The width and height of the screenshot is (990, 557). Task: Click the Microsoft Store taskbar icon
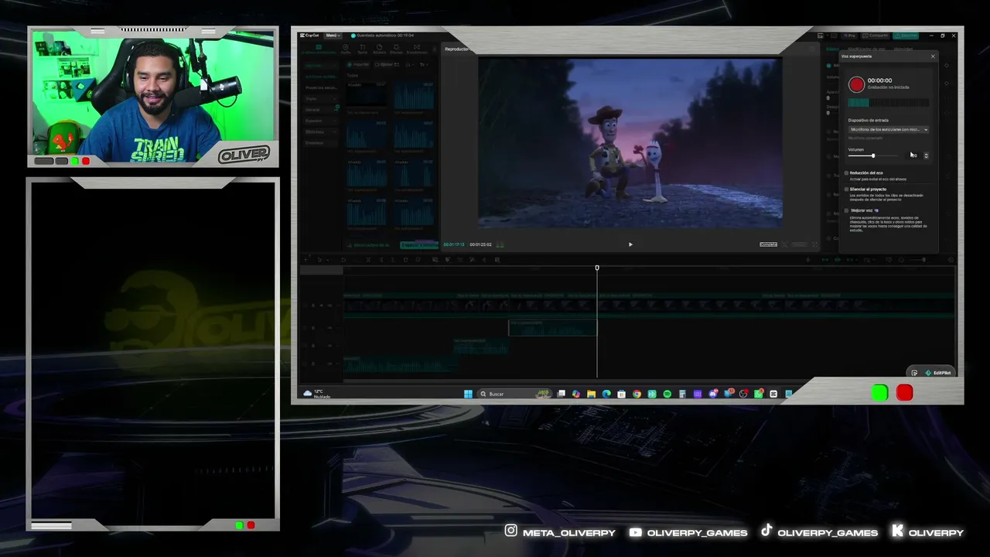[x=622, y=394]
